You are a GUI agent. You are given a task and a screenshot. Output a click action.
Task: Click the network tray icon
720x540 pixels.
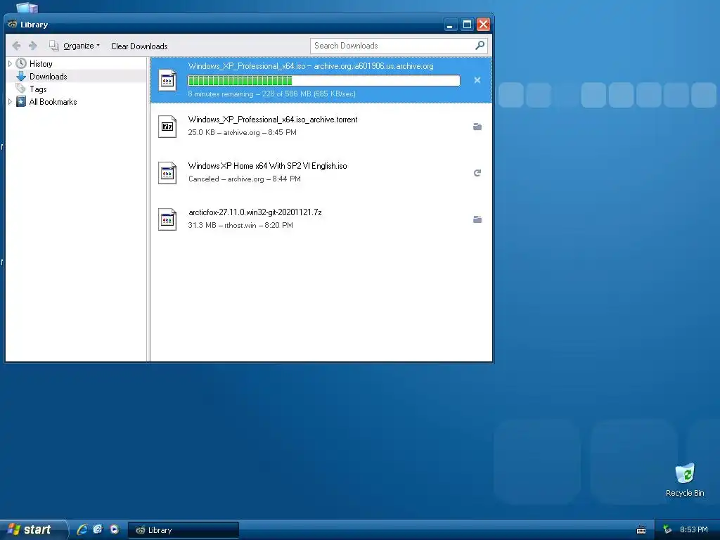pos(667,529)
